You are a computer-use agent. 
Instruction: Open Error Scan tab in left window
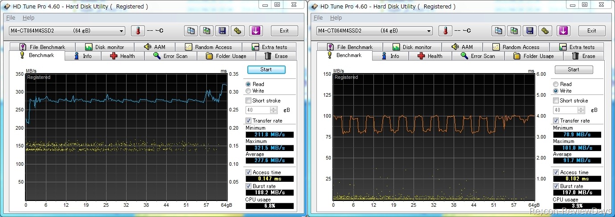click(170, 56)
